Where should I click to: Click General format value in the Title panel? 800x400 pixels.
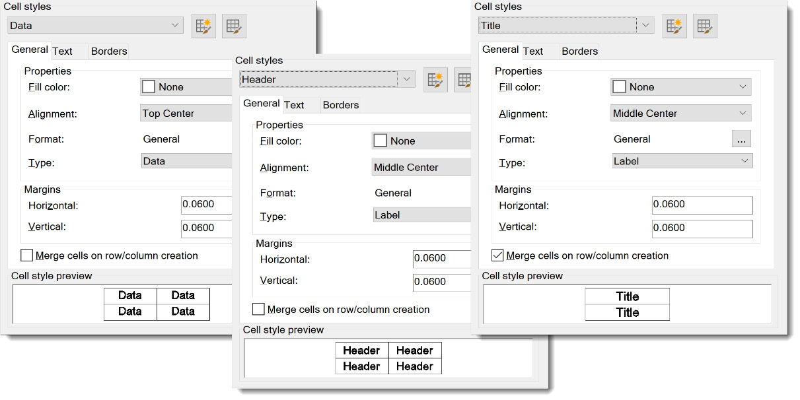632,139
